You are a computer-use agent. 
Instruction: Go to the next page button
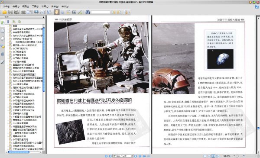coord(136,156)
